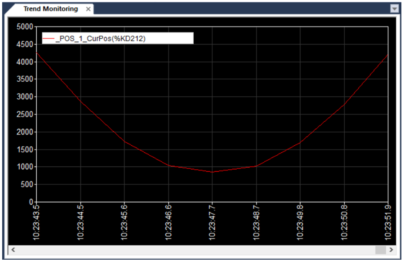Select the Trend Monitoring tab

[50, 9]
